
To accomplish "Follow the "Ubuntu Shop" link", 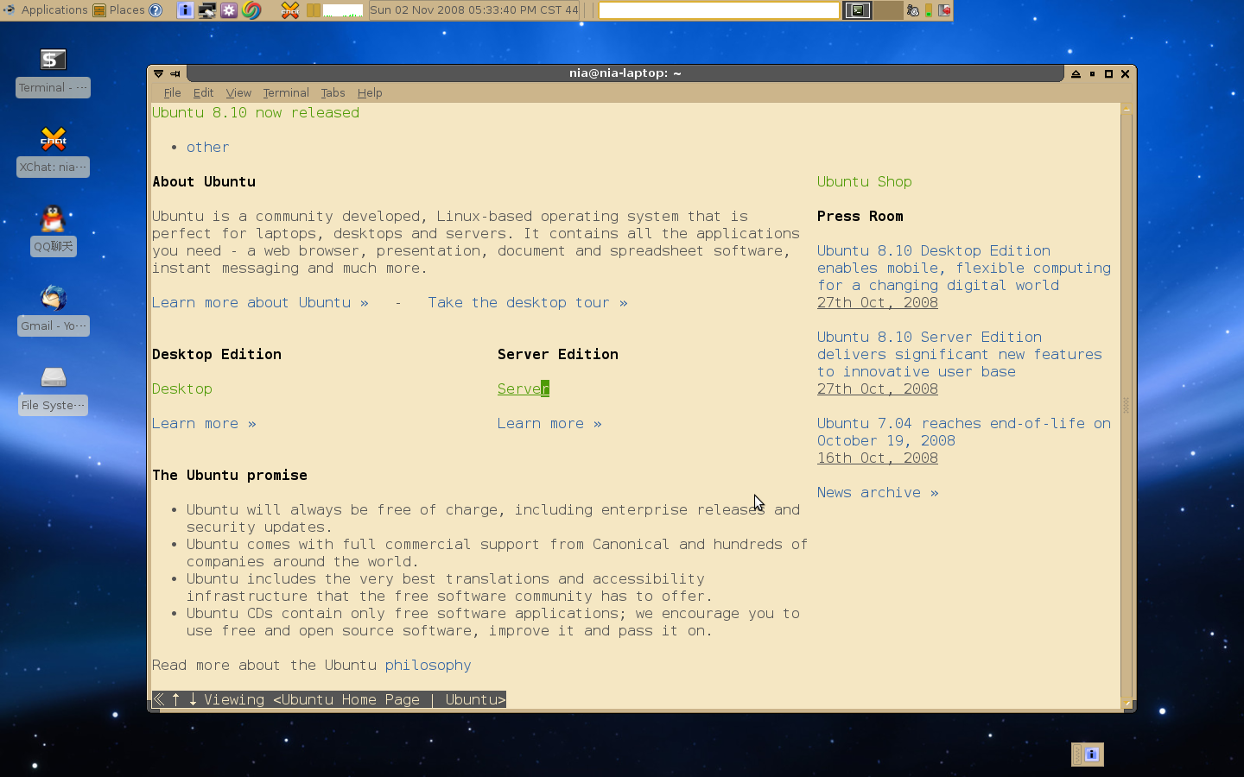I will pos(865,181).
